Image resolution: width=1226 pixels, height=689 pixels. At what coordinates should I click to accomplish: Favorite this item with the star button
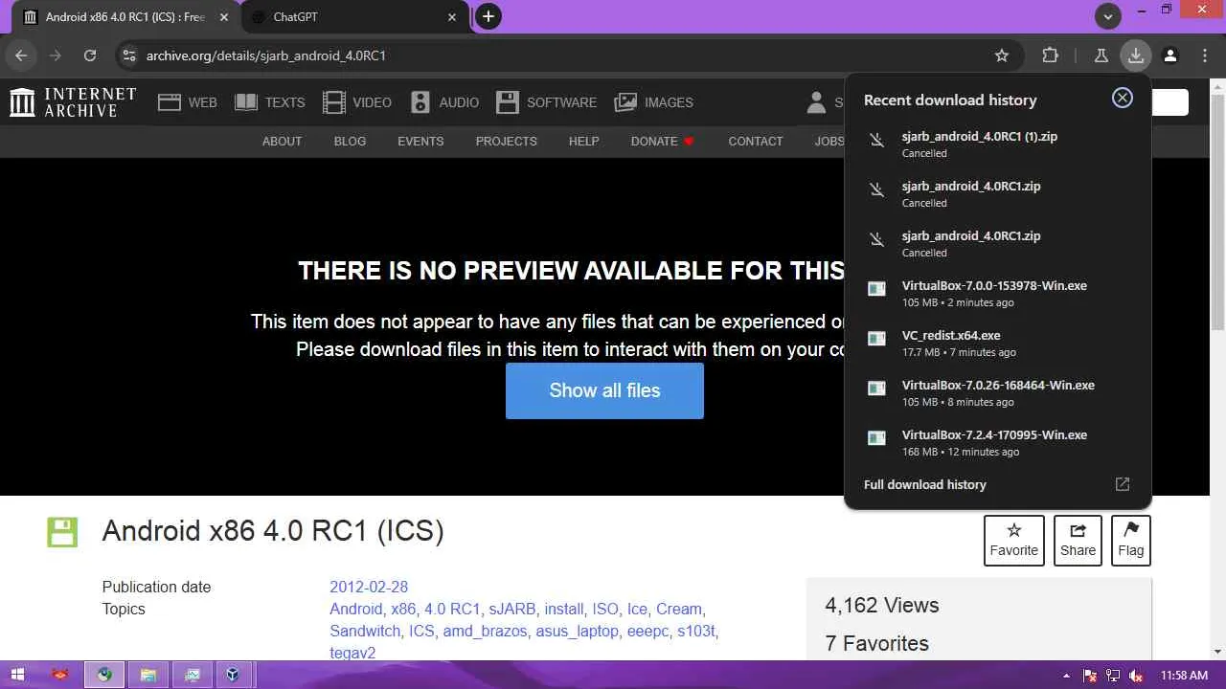[x=1013, y=541]
